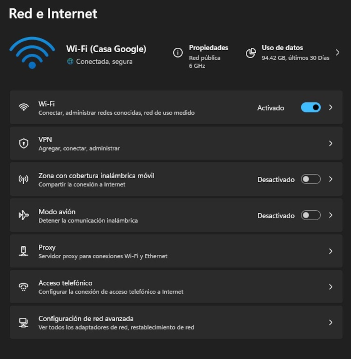Click the airplane icon for Modo avión
The height and width of the screenshot is (359, 351).
[x=24, y=215]
